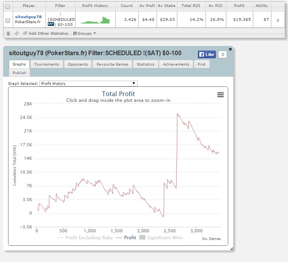Click the refresh statistics icon

coord(17,33)
